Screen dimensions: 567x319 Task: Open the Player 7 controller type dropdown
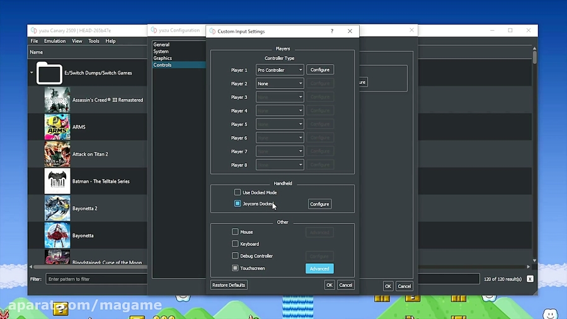[x=280, y=151]
